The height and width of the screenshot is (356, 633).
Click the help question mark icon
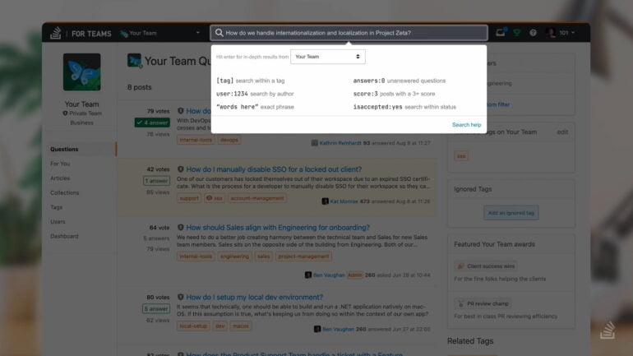click(x=533, y=33)
